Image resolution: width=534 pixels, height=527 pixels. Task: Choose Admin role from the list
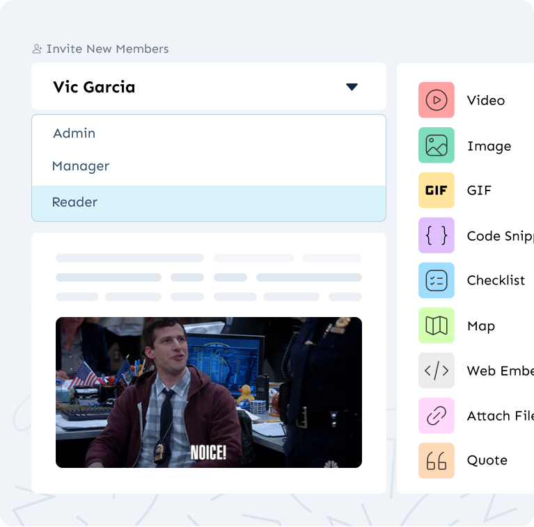pyautogui.click(x=74, y=133)
